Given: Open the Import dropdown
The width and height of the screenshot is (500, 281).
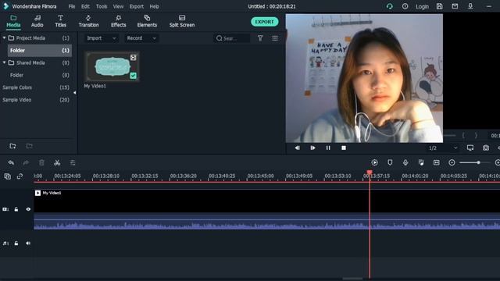Looking at the screenshot, I should (x=101, y=38).
